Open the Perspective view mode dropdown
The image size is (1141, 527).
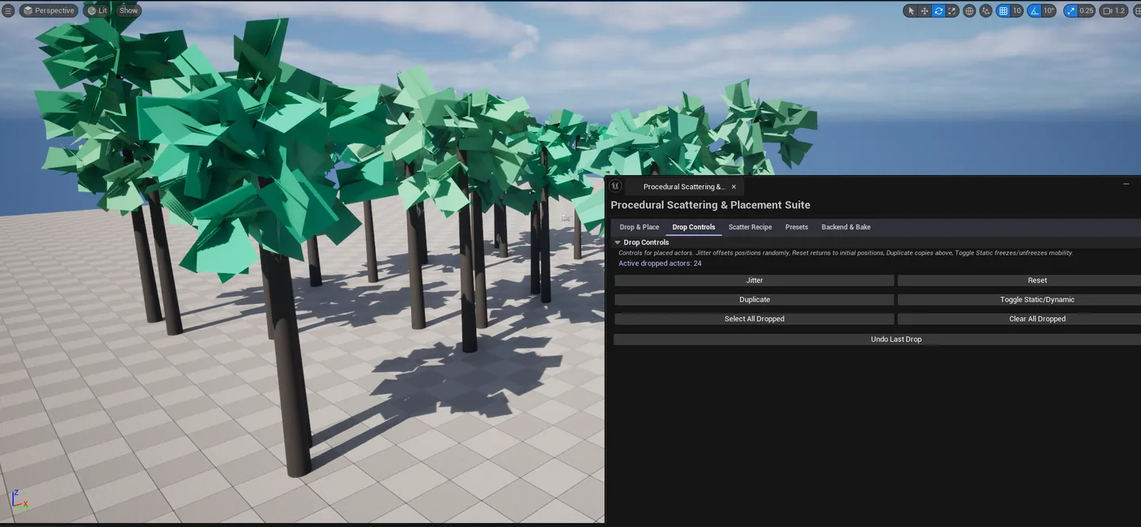48,11
